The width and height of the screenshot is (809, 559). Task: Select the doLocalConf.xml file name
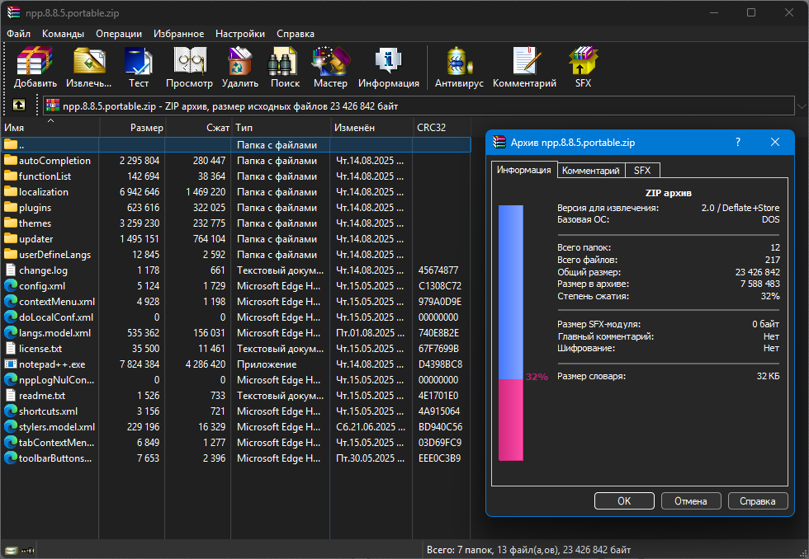pos(56,317)
